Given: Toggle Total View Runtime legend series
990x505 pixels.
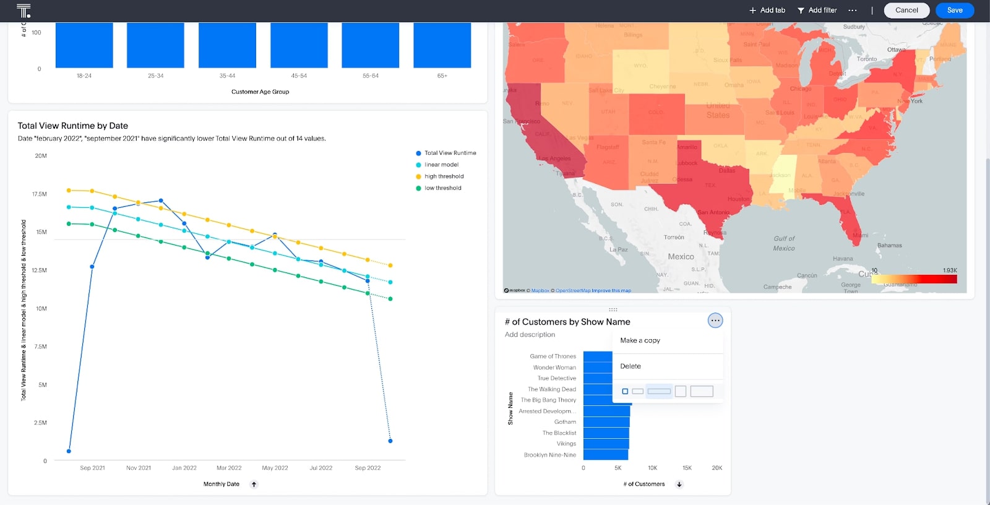Looking at the screenshot, I should point(446,153).
